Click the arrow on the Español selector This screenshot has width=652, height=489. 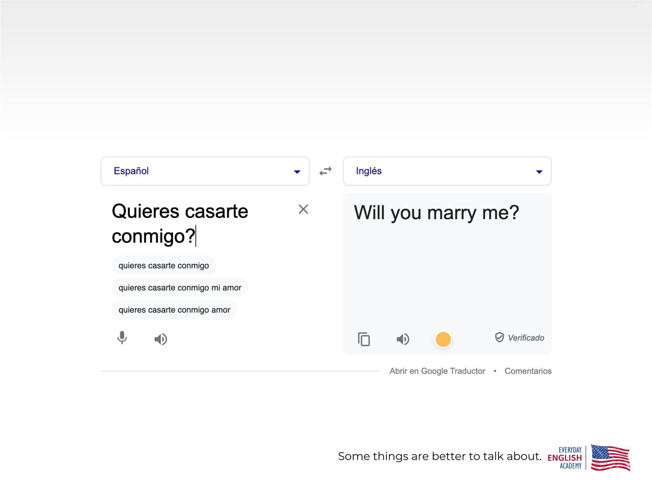click(x=297, y=172)
